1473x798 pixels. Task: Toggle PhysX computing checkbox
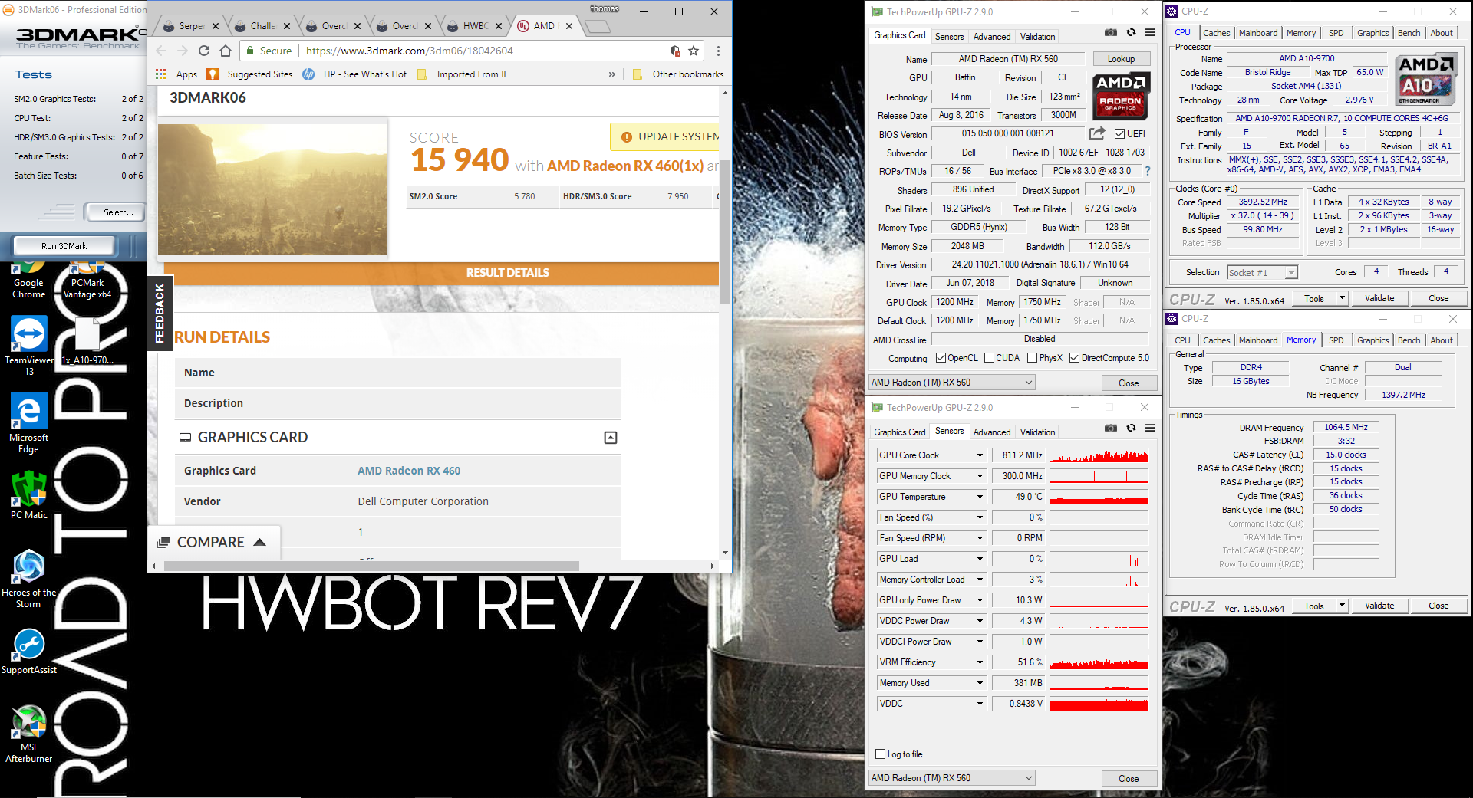coord(1033,358)
